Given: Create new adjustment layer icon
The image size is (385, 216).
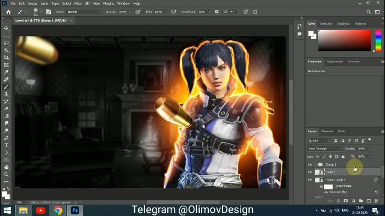Looking at the screenshot, I should [353, 201].
